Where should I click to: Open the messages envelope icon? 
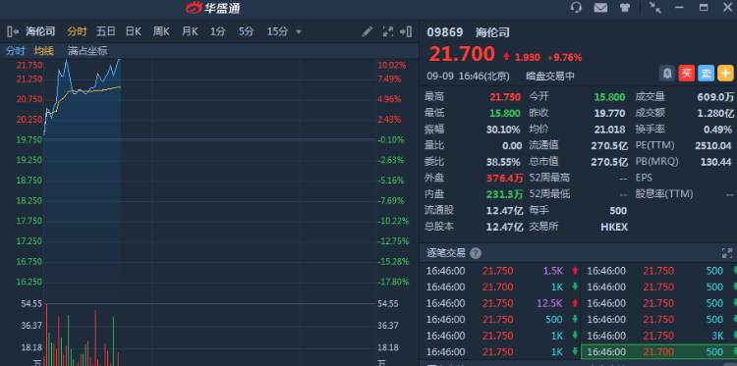(600, 8)
